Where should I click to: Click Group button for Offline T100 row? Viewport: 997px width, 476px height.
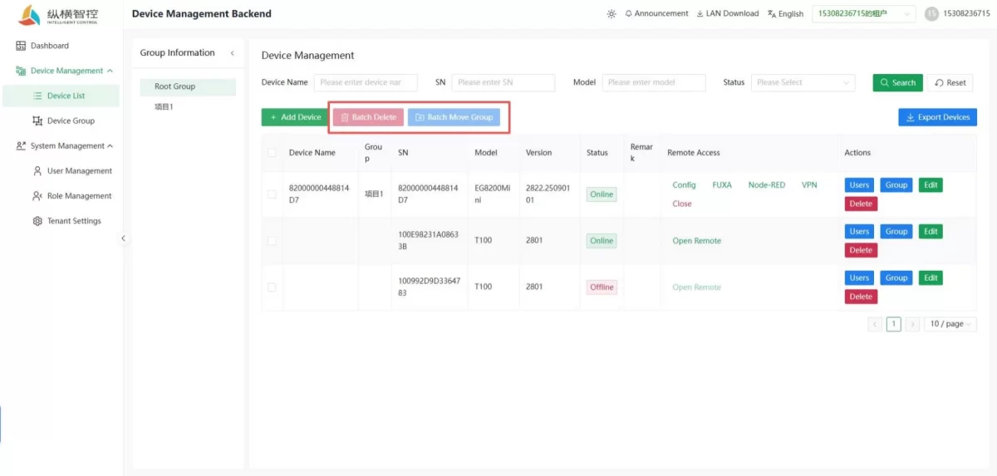(x=896, y=278)
